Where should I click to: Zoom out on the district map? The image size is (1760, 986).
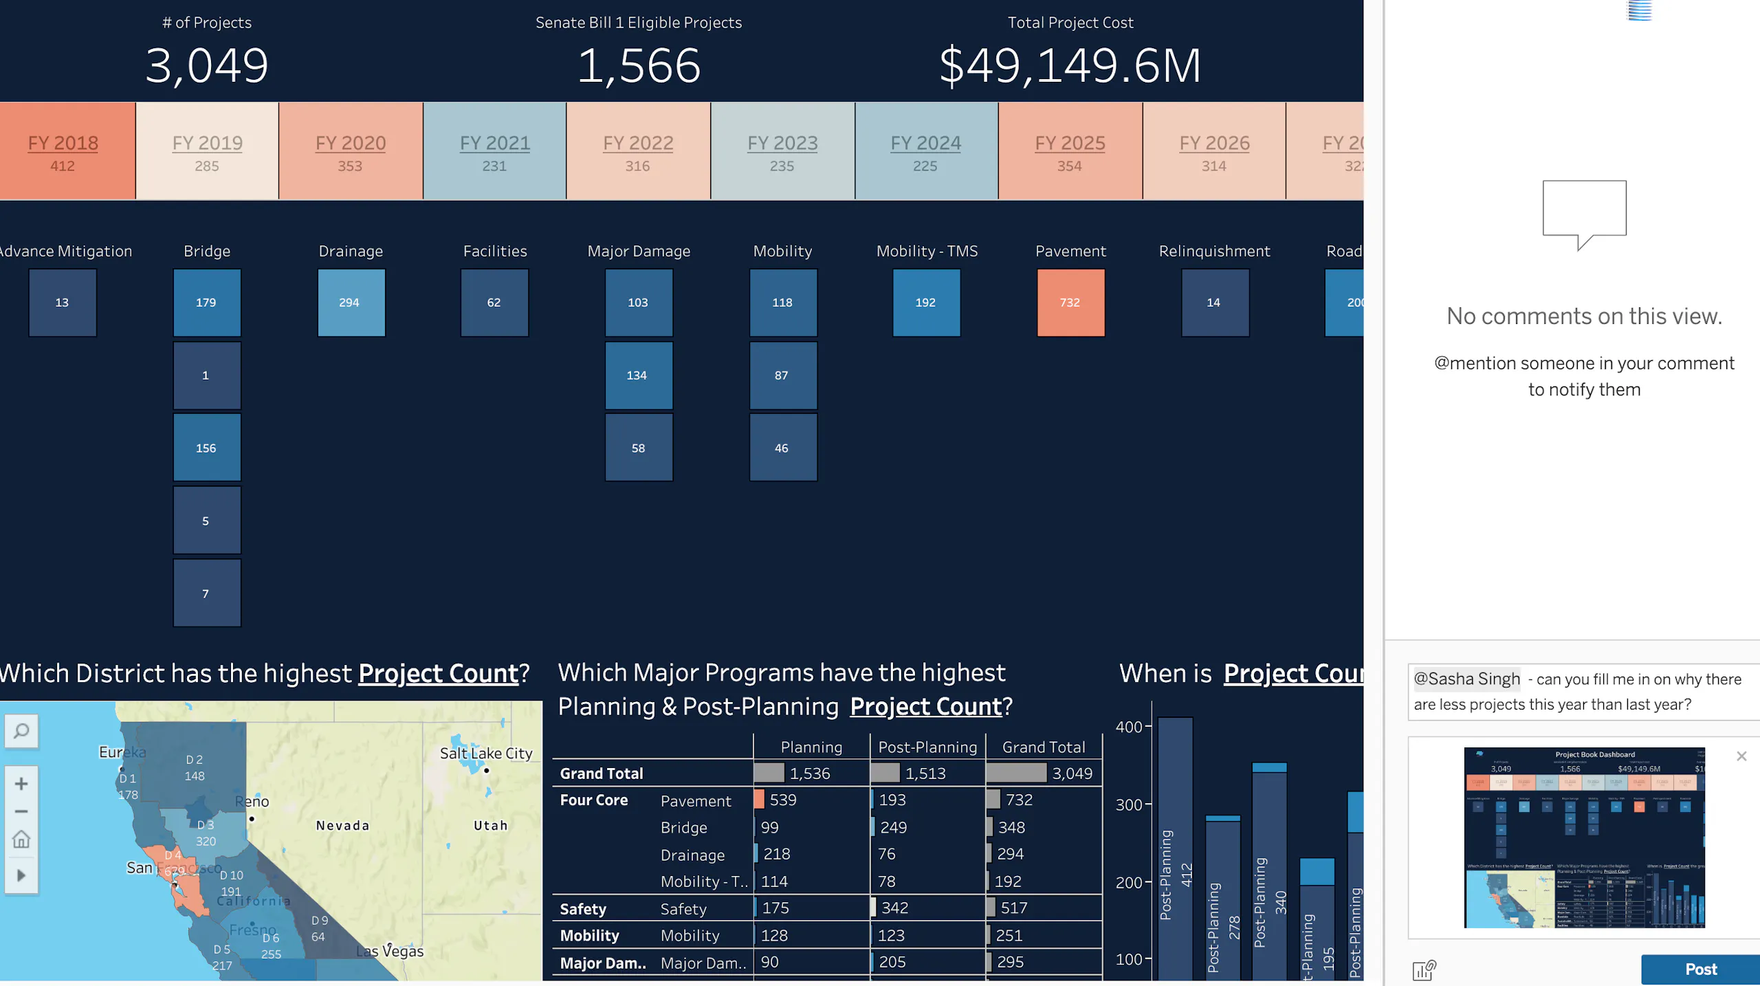(21, 811)
